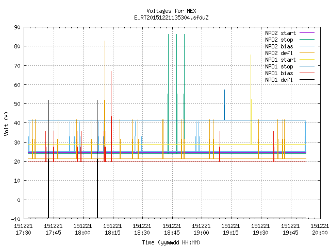
Task: Click the y-axis tick label 20
Action: (x=17, y=162)
